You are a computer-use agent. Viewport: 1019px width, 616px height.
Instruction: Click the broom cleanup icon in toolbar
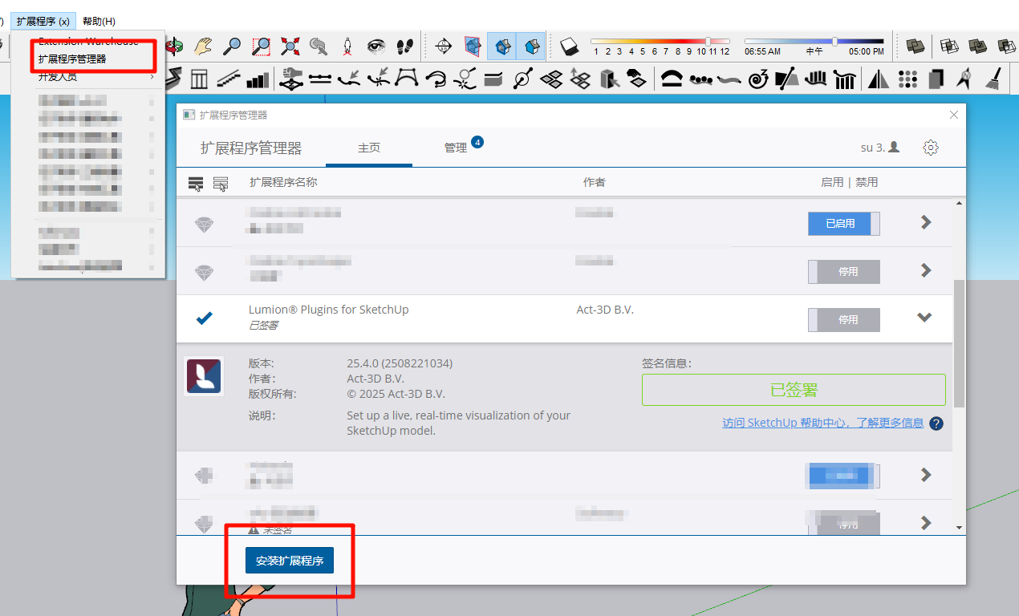[993, 79]
